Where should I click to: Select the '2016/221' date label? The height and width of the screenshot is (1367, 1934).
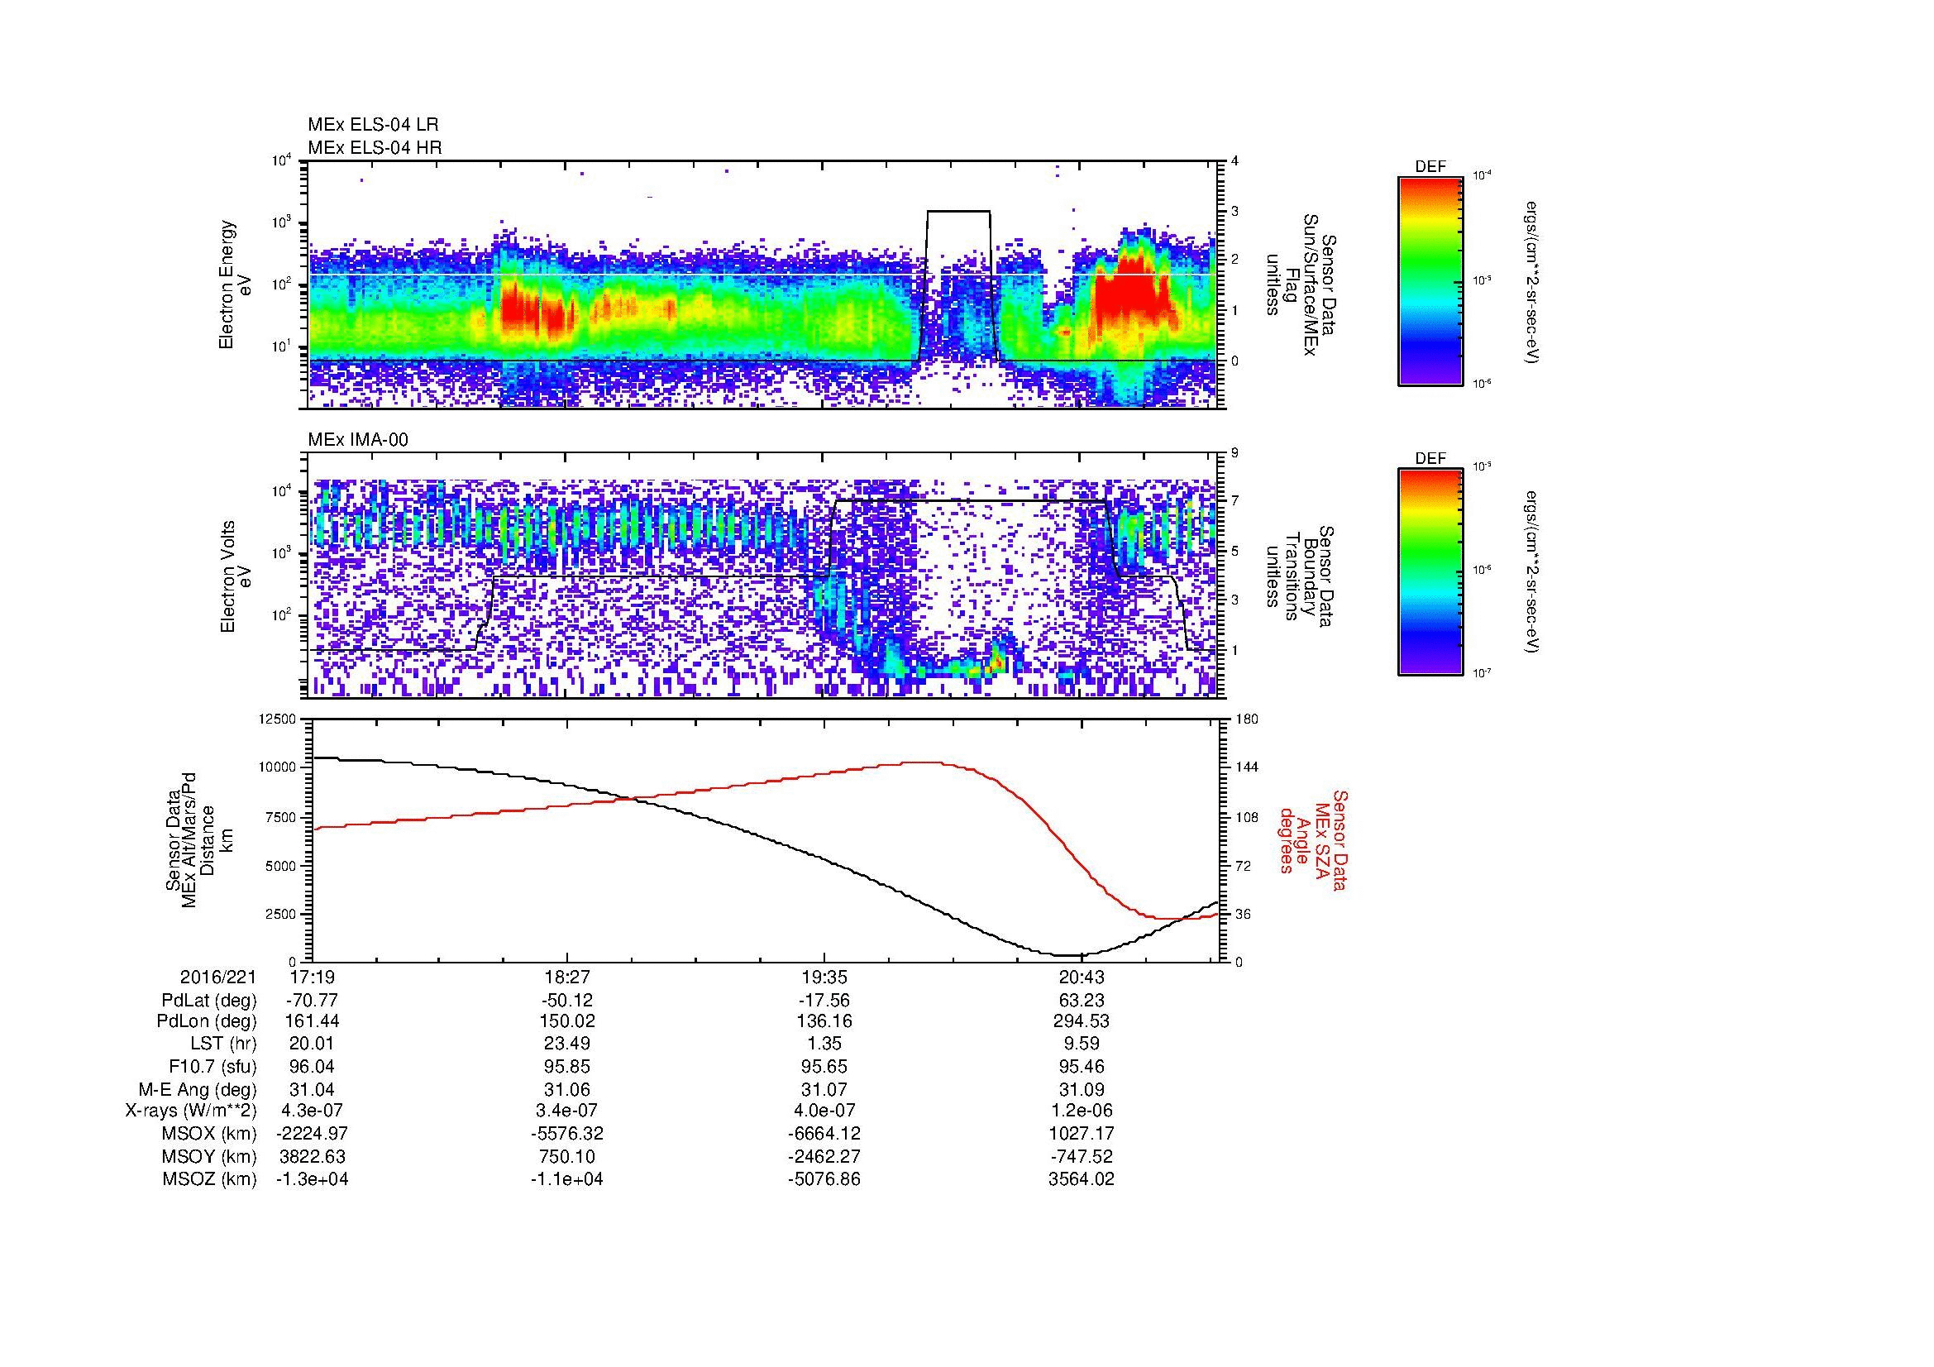217,977
